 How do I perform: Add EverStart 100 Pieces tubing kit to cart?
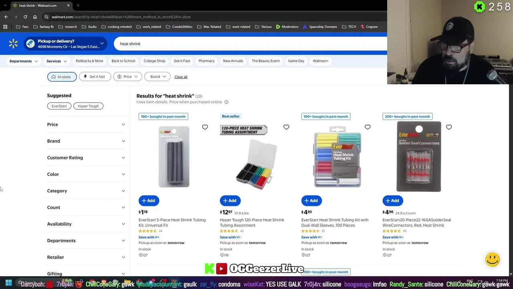(x=311, y=201)
